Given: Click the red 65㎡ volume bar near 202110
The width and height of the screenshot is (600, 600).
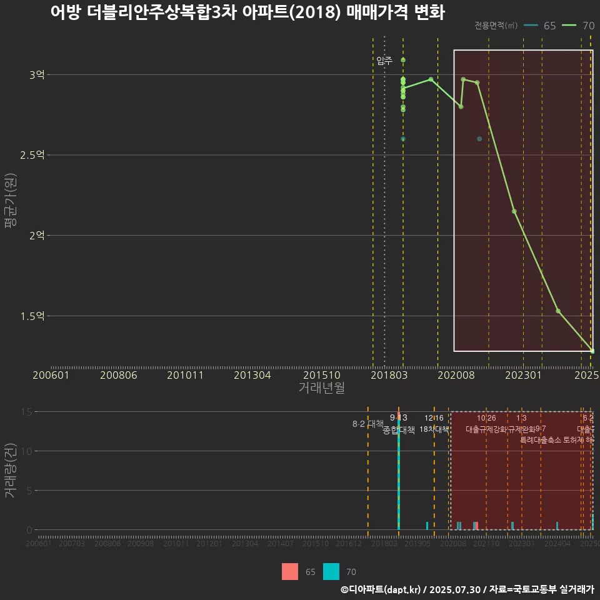Looking at the screenshot, I should (476, 526).
